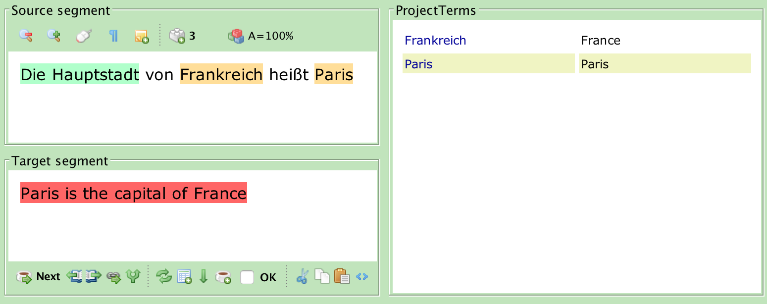
Task: Click inside the red target segment text
Action: click(x=133, y=193)
